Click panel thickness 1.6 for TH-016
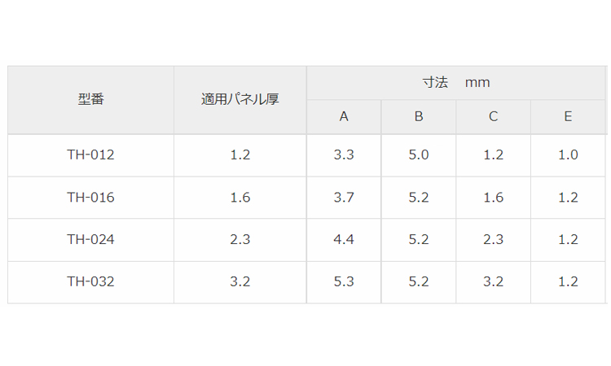The width and height of the screenshot is (611, 366). click(x=240, y=197)
